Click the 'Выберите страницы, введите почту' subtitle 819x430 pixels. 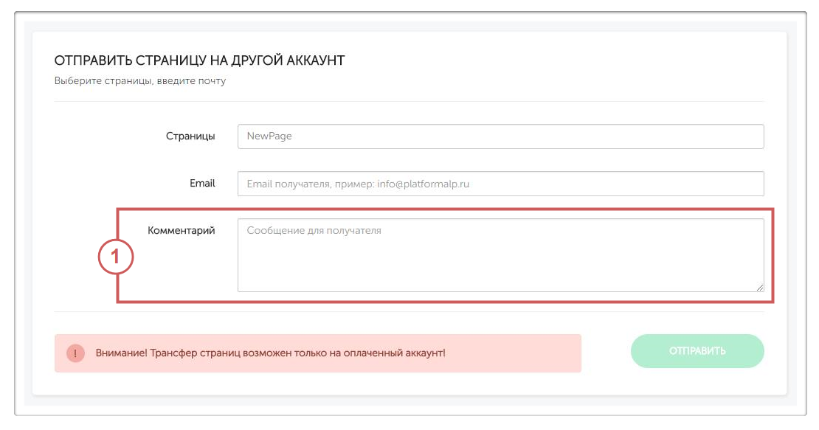pos(140,81)
